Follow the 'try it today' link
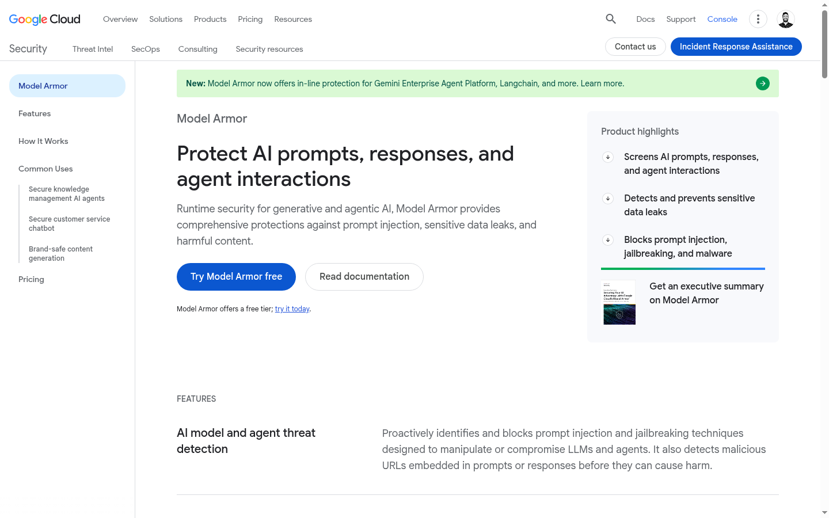 (292, 309)
